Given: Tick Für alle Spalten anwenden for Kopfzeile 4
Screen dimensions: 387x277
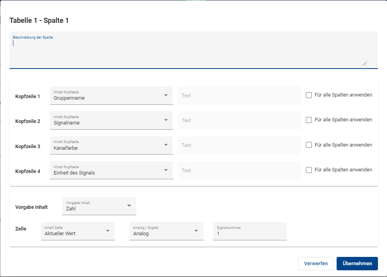Looking at the screenshot, I should 309,170.
